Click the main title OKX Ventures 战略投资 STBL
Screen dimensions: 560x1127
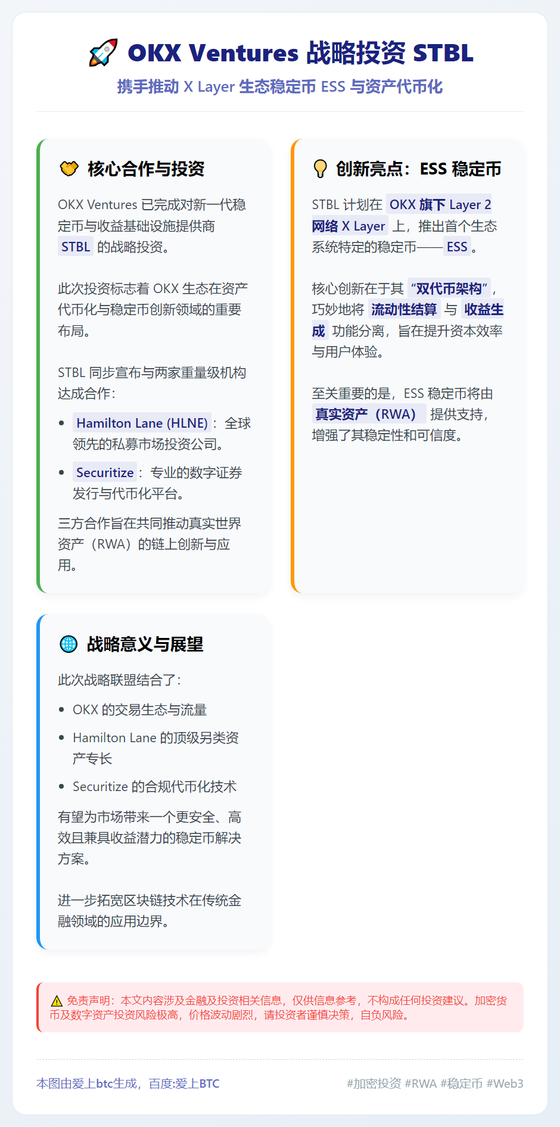pos(300,52)
